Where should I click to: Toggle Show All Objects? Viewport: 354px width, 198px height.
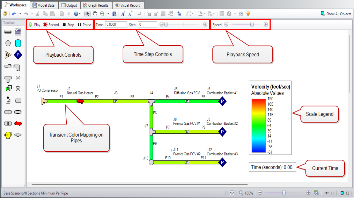click(x=336, y=14)
